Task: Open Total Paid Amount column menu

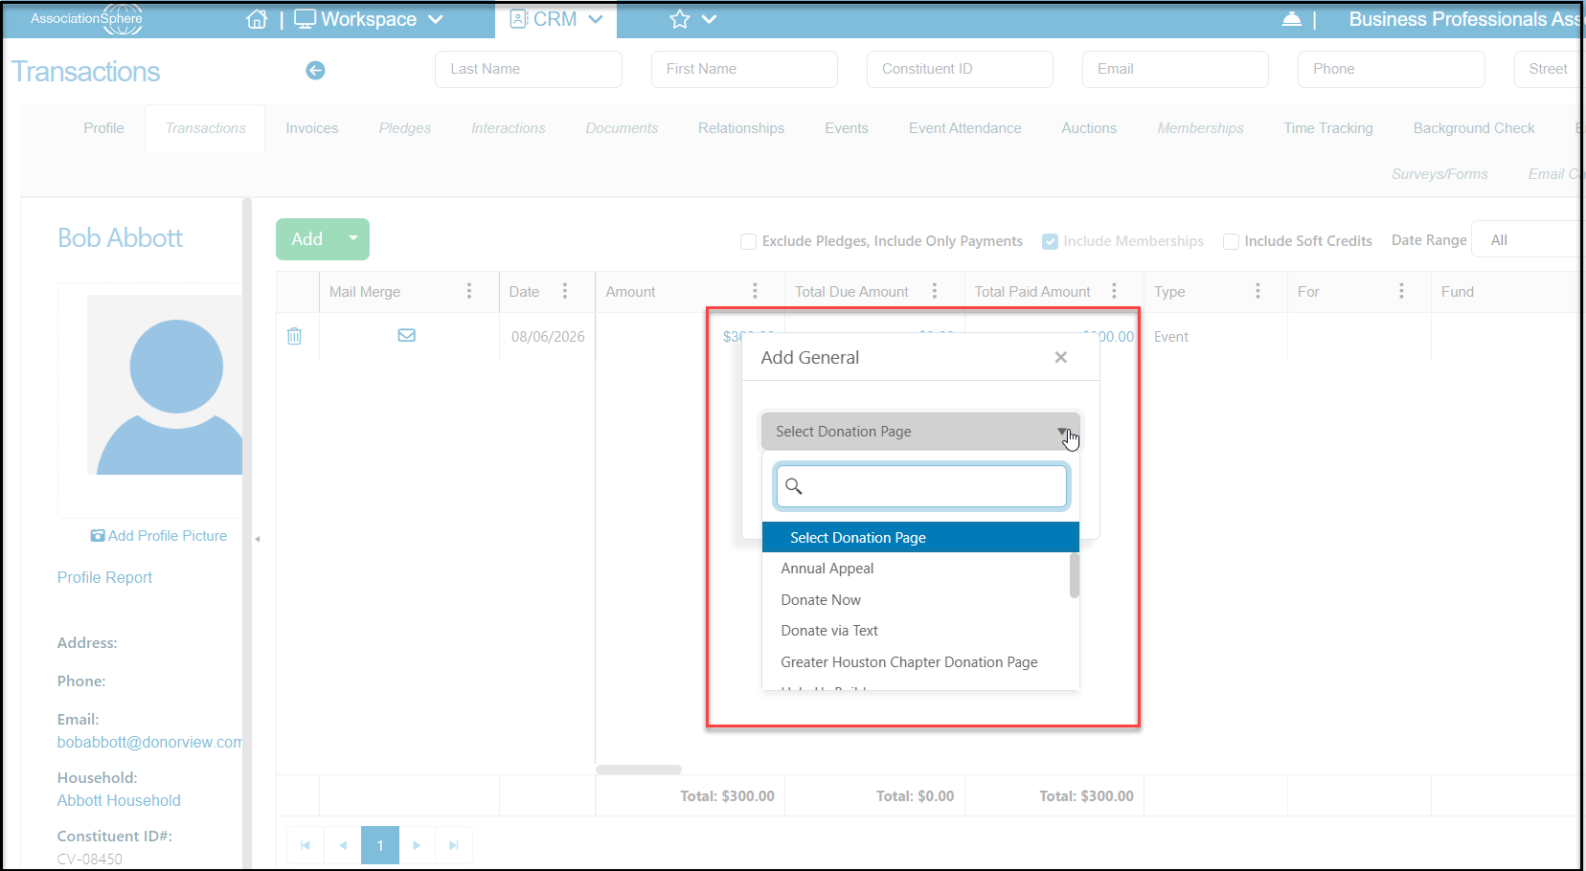Action: (1114, 291)
